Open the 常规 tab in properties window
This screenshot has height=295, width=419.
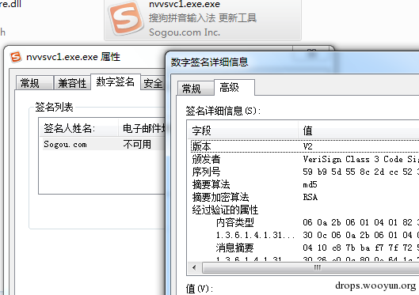tap(34, 83)
